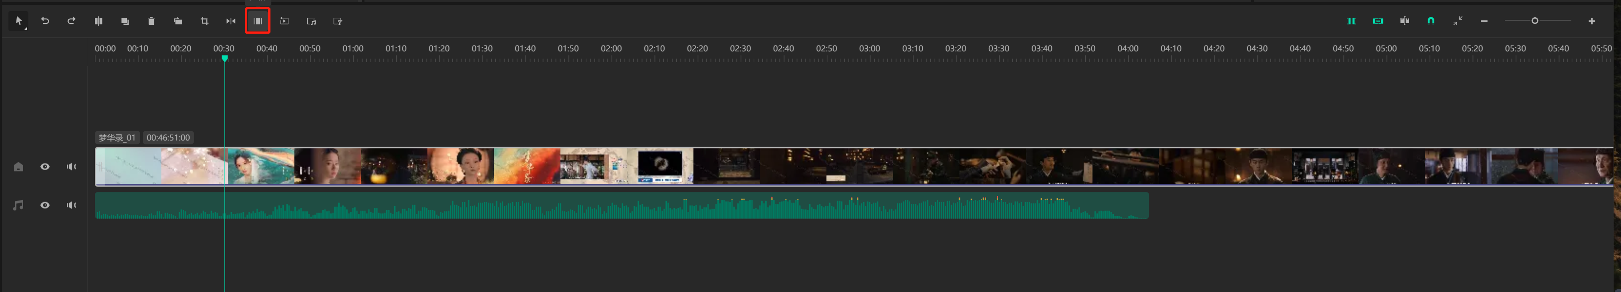The height and width of the screenshot is (292, 1621).
Task: Mute the audio track speaker icon
Action: pyautogui.click(x=71, y=205)
